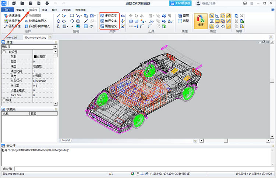
Task: Click the text edit pencil icon
Action: [x=123, y=26]
